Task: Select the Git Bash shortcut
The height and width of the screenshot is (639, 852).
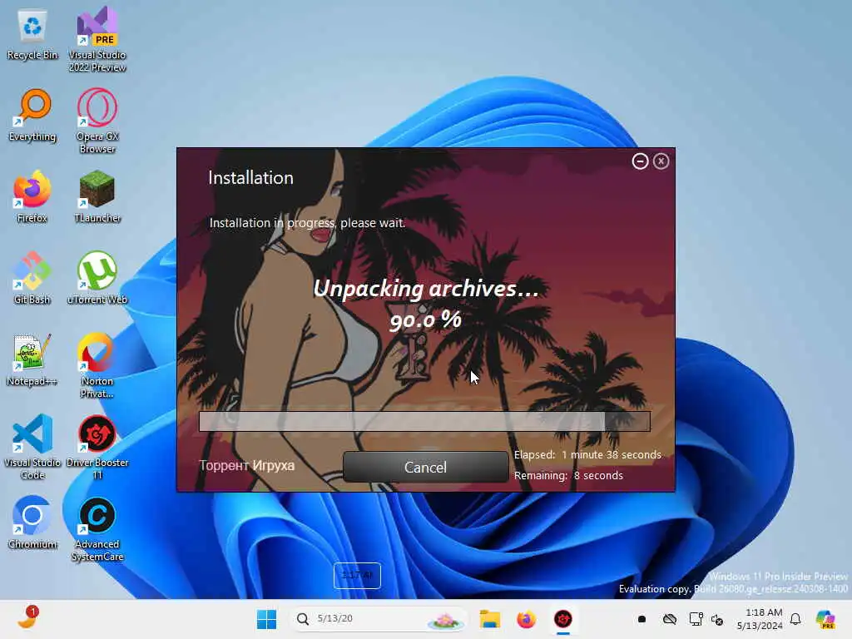Action: click(x=32, y=278)
